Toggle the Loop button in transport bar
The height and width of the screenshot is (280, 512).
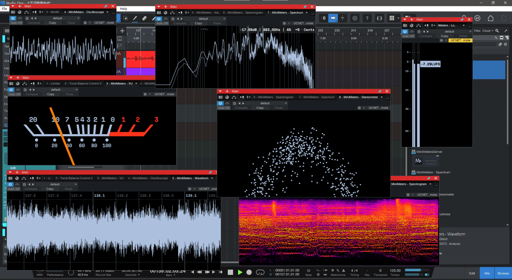coord(260,272)
